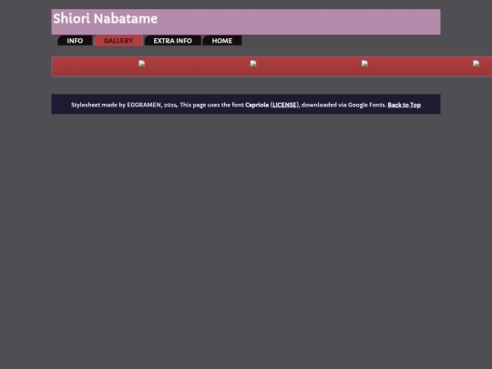492x369 pixels.
Task: Open the INFO tab
Action: tap(75, 41)
